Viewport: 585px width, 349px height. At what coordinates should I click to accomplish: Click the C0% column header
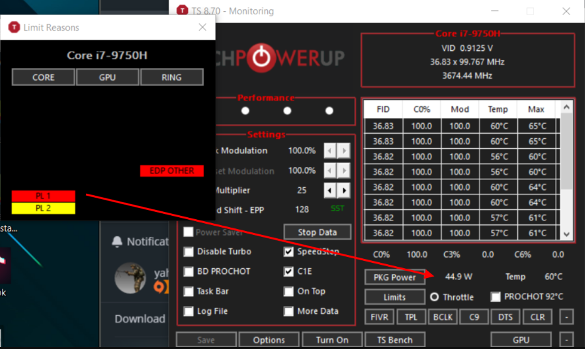(421, 110)
